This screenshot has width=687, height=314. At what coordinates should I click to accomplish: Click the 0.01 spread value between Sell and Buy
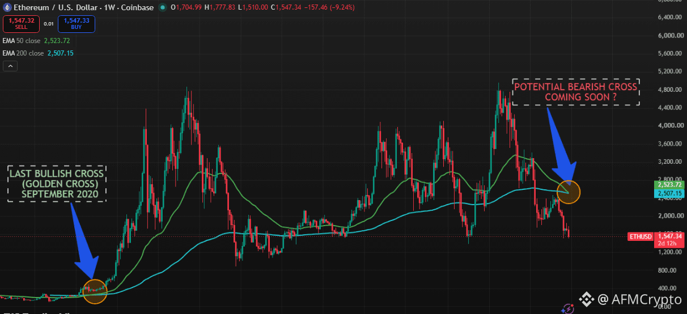49,24
